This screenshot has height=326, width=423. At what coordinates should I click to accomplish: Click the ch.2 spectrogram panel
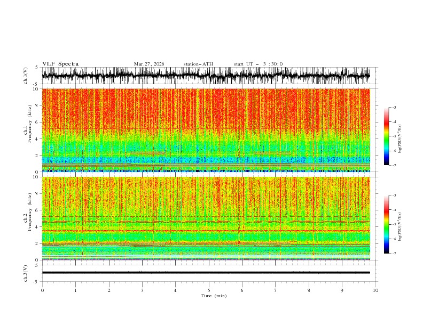206,218
